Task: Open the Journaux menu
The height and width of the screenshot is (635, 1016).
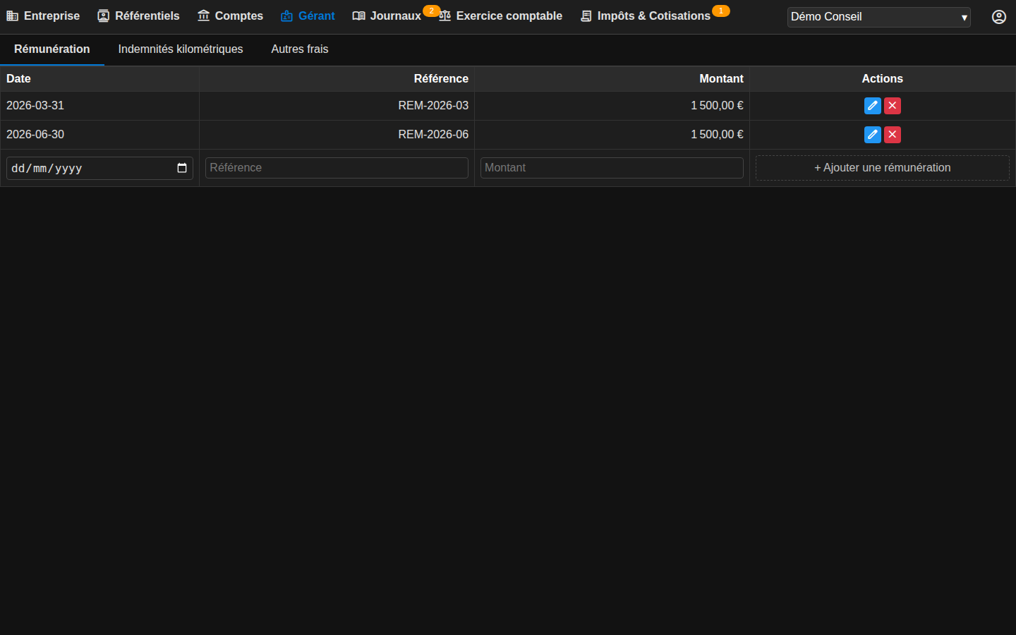Action: click(387, 16)
